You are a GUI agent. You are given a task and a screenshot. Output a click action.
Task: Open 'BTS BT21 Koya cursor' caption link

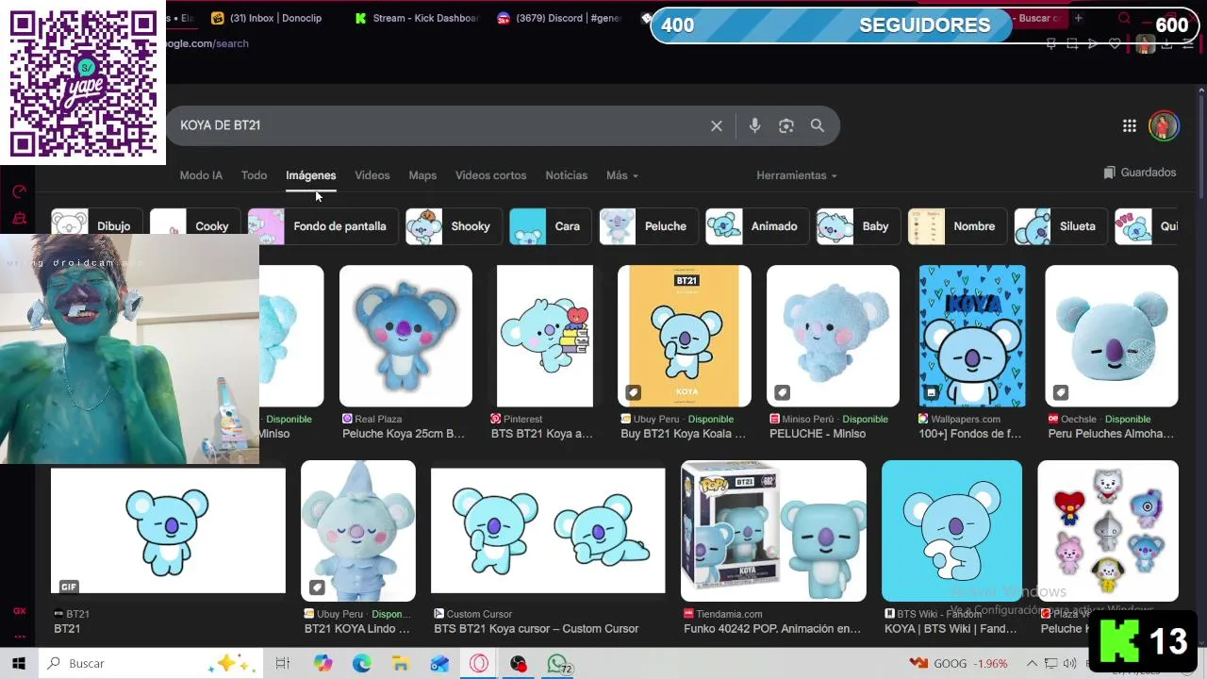click(537, 629)
